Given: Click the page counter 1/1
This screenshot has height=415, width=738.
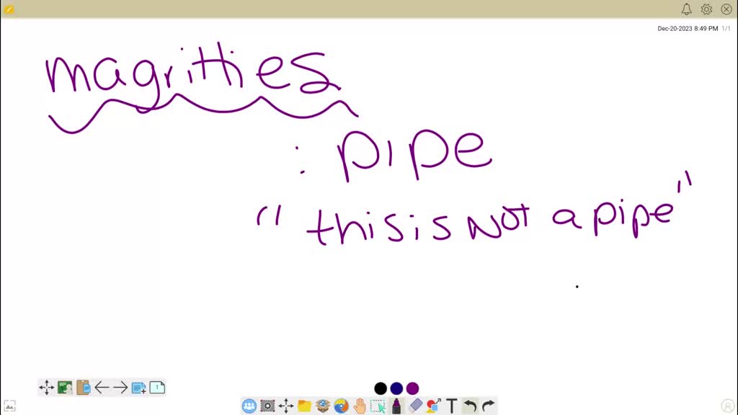Looking at the screenshot, I should click(x=726, y=29).
